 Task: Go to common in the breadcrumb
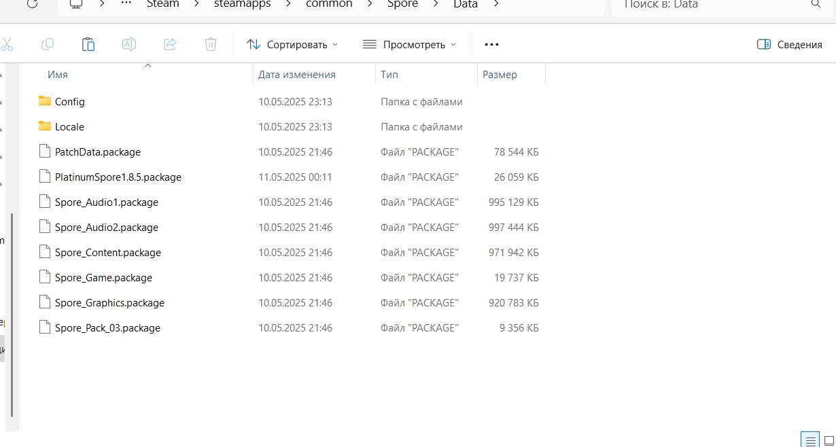pyautogui.click(x=329, y=4)
